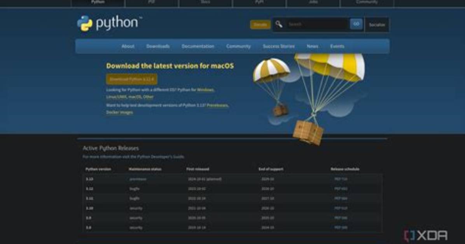Click version cell '3.9' in releases table
The width and height of the screenshot is (465, 244).
89,218
